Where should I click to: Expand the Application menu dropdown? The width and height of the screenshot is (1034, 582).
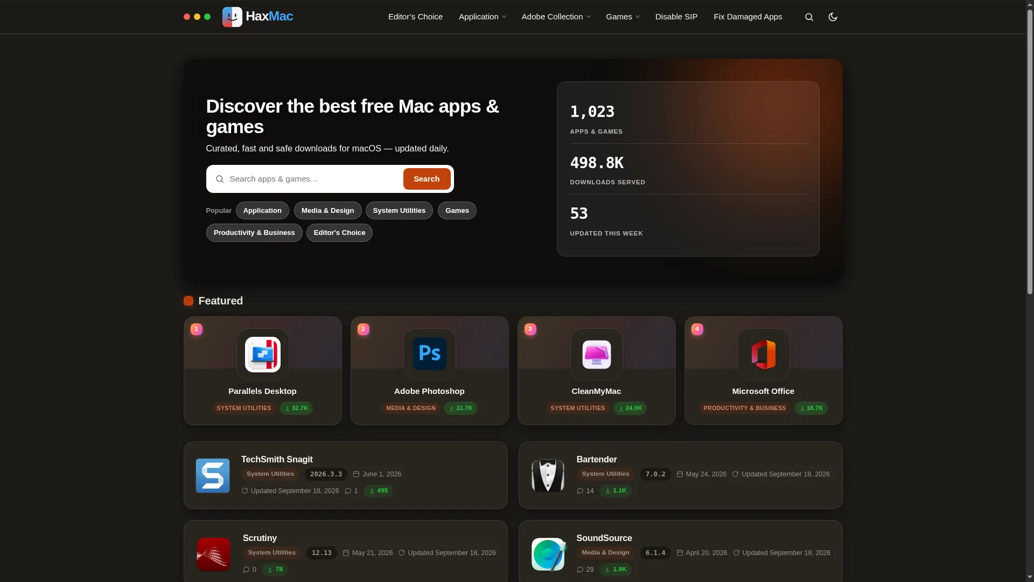482,17
